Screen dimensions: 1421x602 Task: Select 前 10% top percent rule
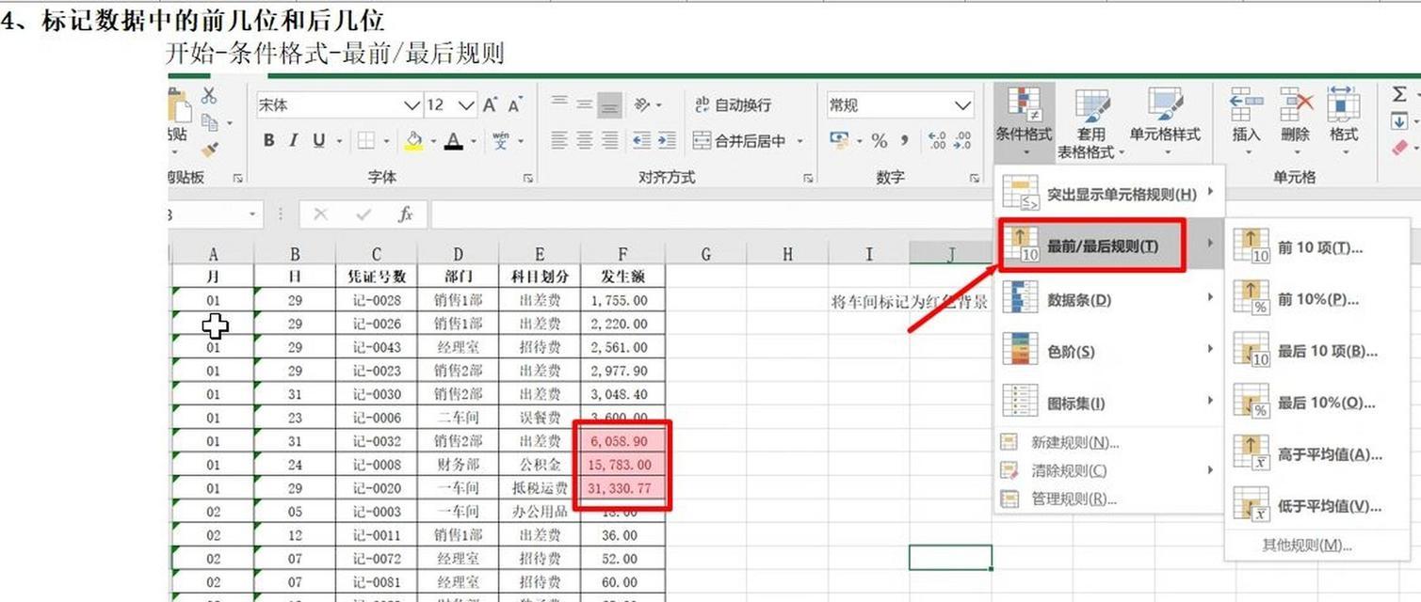1319,299
